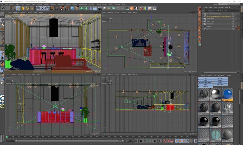
Task: Click the Camera object icon in toolbar
Action: 99,8
